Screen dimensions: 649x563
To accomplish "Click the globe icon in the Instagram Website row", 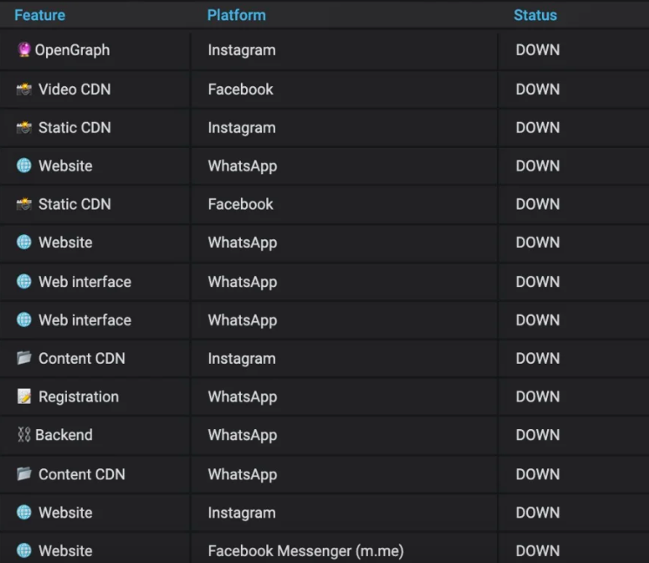I will [24, 513].
